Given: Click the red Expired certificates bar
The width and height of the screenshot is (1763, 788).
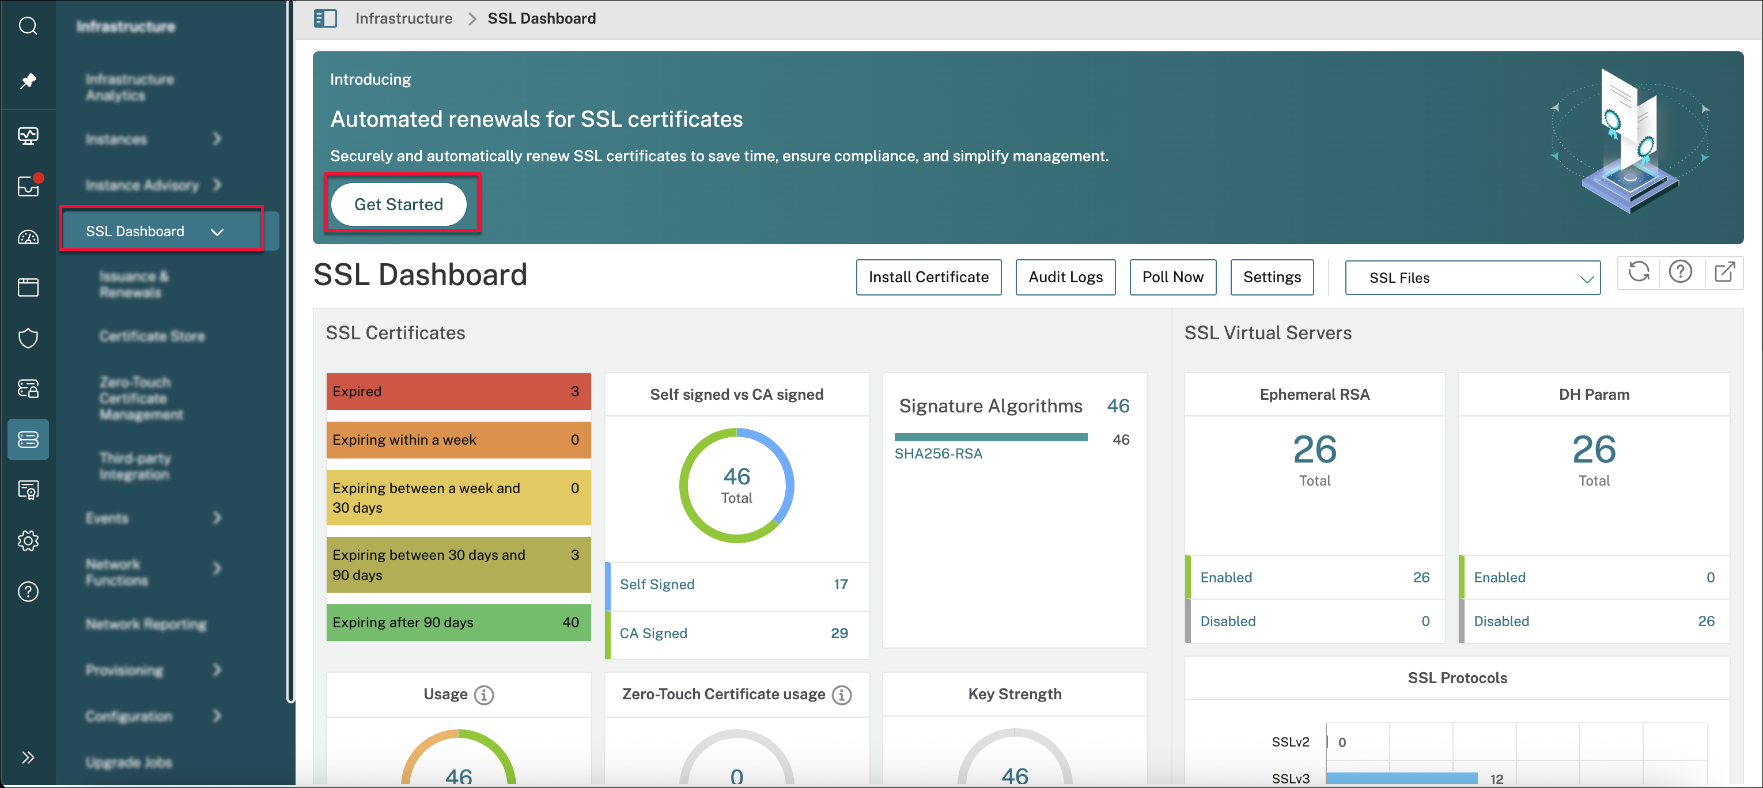Looking at the screenshot, I should pos(458,391).
